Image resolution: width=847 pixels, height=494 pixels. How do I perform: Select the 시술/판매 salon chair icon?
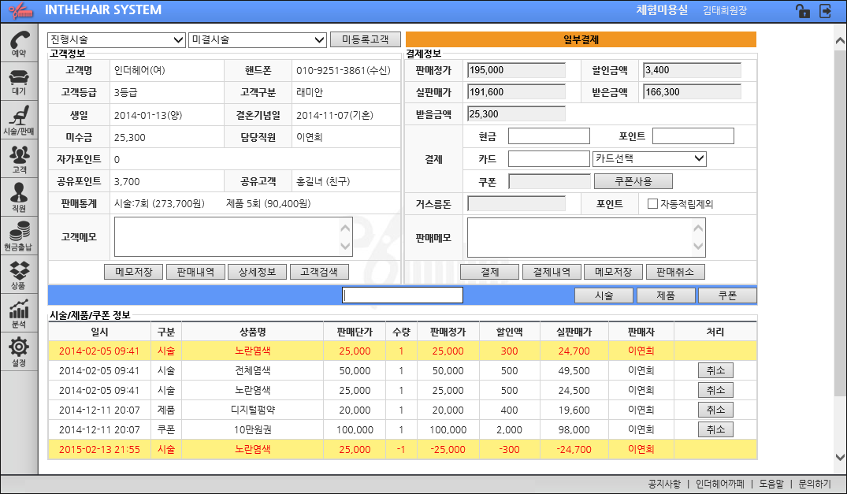point(19,120)
